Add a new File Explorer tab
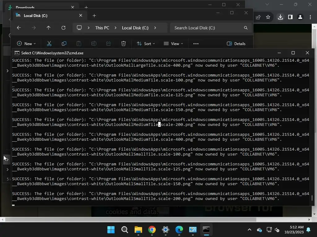This screenshot has width=317, height=237. click(x=94, y=15)
